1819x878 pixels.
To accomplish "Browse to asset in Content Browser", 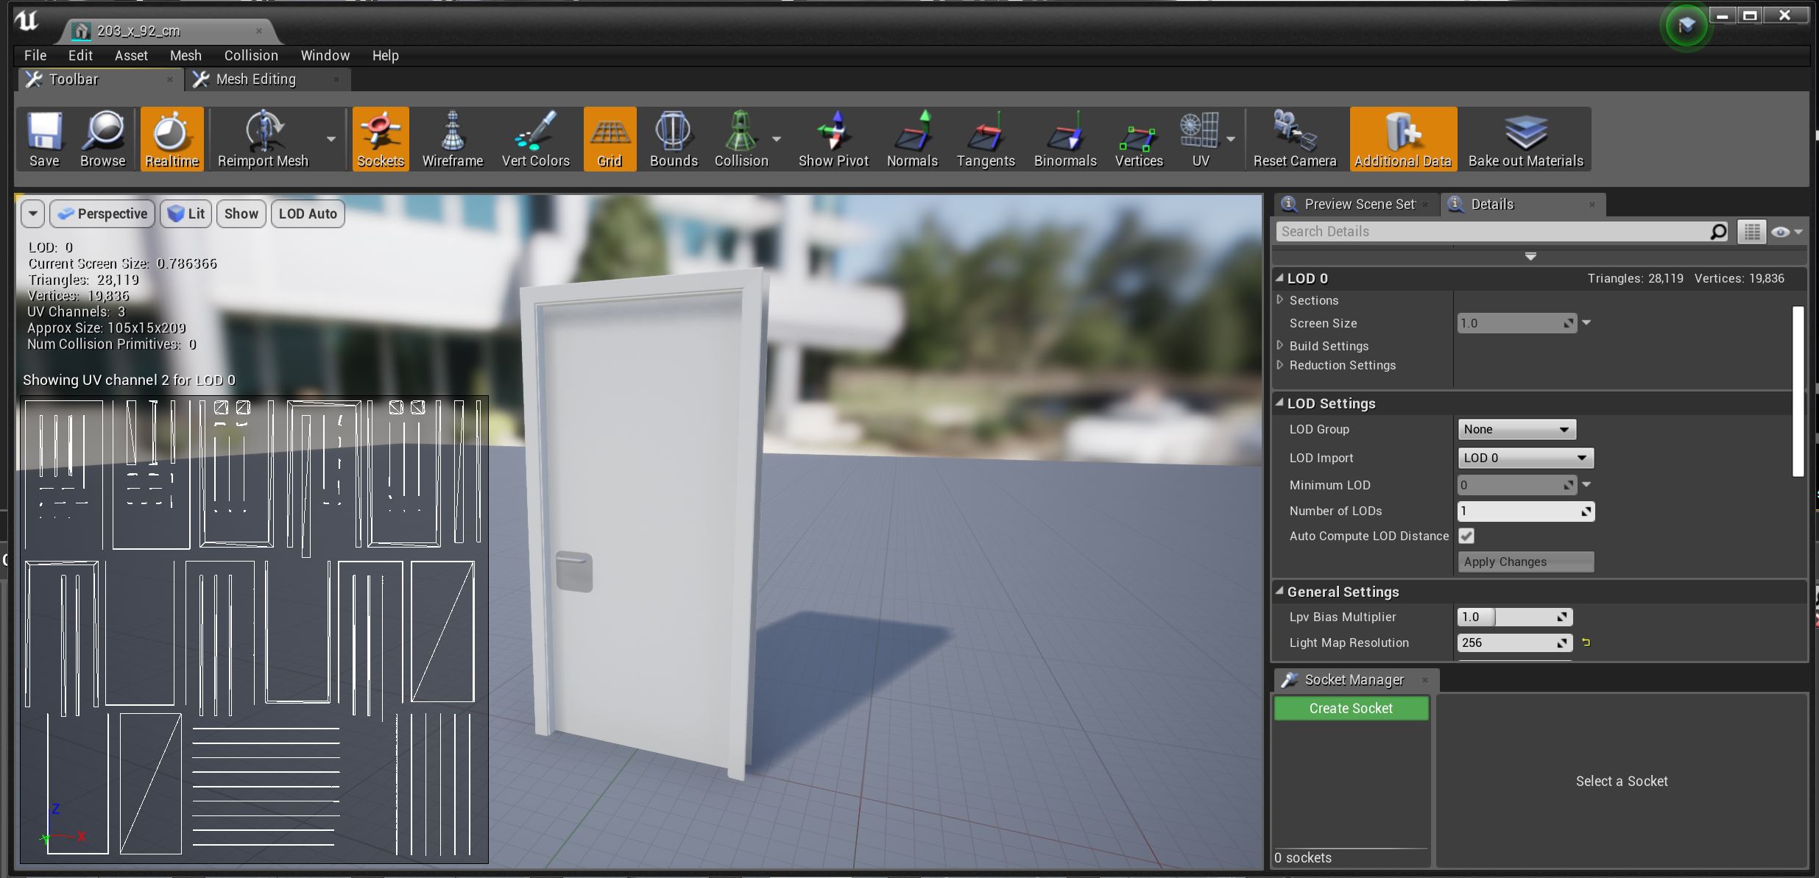I will coord(103,139).
